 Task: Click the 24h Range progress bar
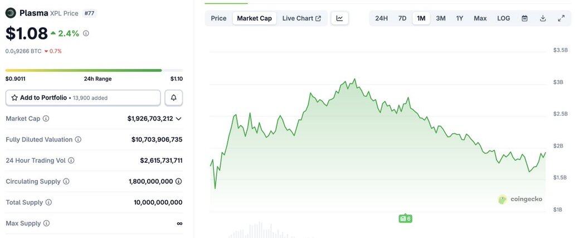[84, 70]
